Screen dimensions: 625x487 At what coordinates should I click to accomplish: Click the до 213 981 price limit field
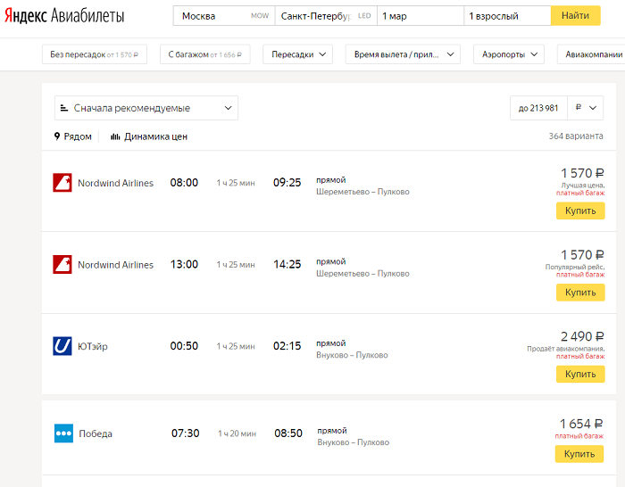coord(538,108)
